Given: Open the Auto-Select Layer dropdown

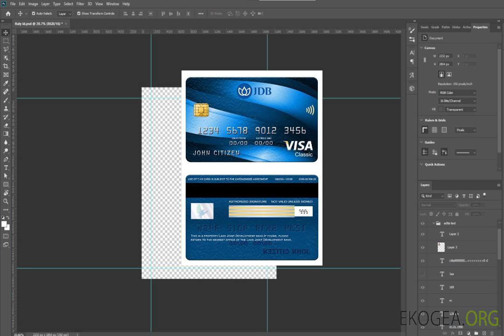Looking at the screenshot, I should click(x=64, y=14).
